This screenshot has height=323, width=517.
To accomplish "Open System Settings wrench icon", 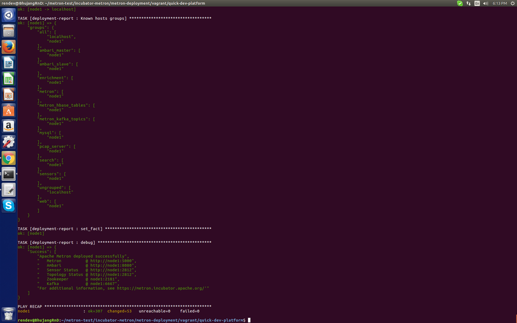I will point(9,142).
